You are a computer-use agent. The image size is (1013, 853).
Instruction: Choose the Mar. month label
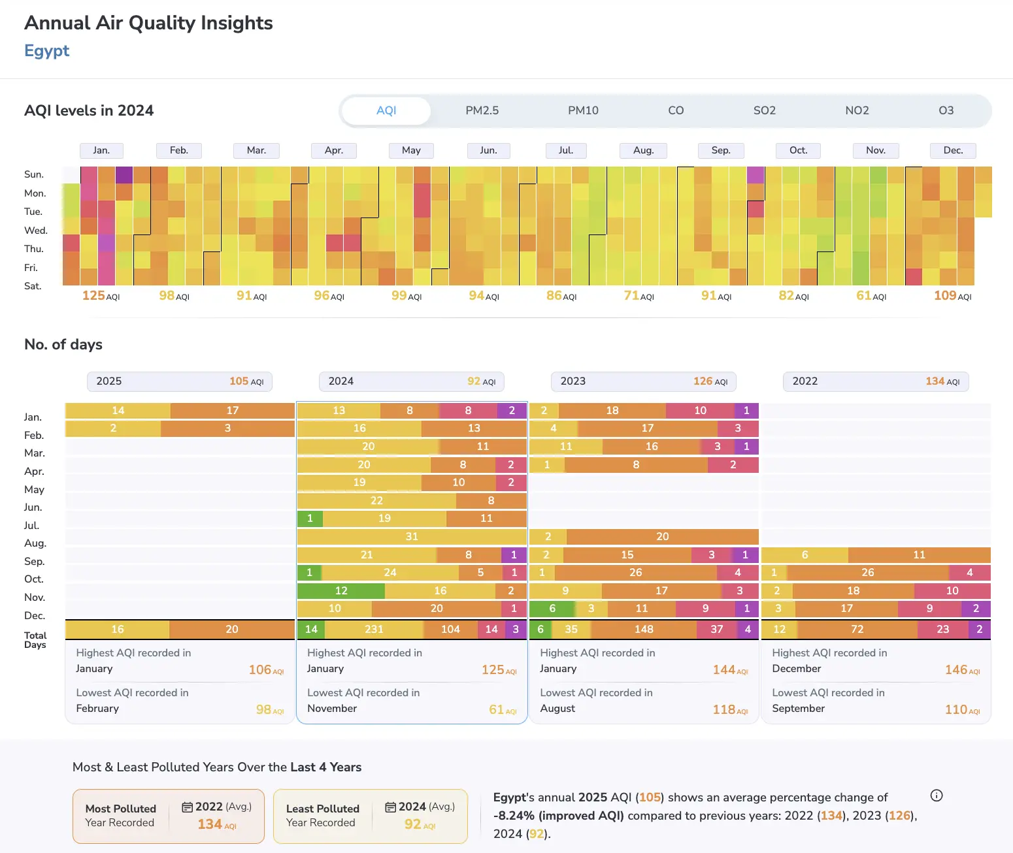(256, 150)
